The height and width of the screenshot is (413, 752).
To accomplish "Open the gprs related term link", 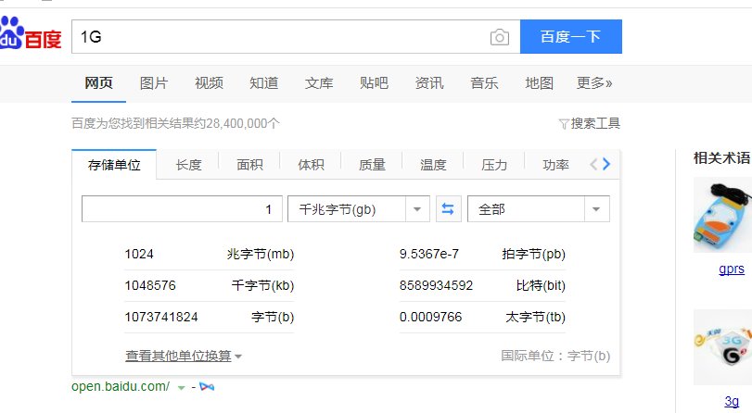I will click(x=732, y=269).
